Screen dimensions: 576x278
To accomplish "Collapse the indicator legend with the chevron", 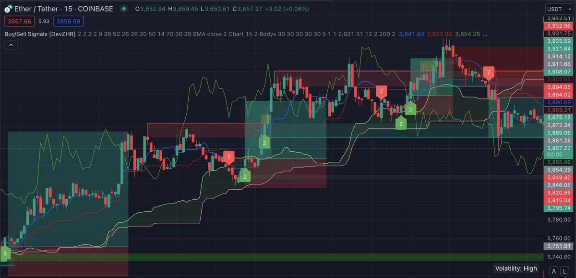I will pyautogui.click(x=11, y=45).
